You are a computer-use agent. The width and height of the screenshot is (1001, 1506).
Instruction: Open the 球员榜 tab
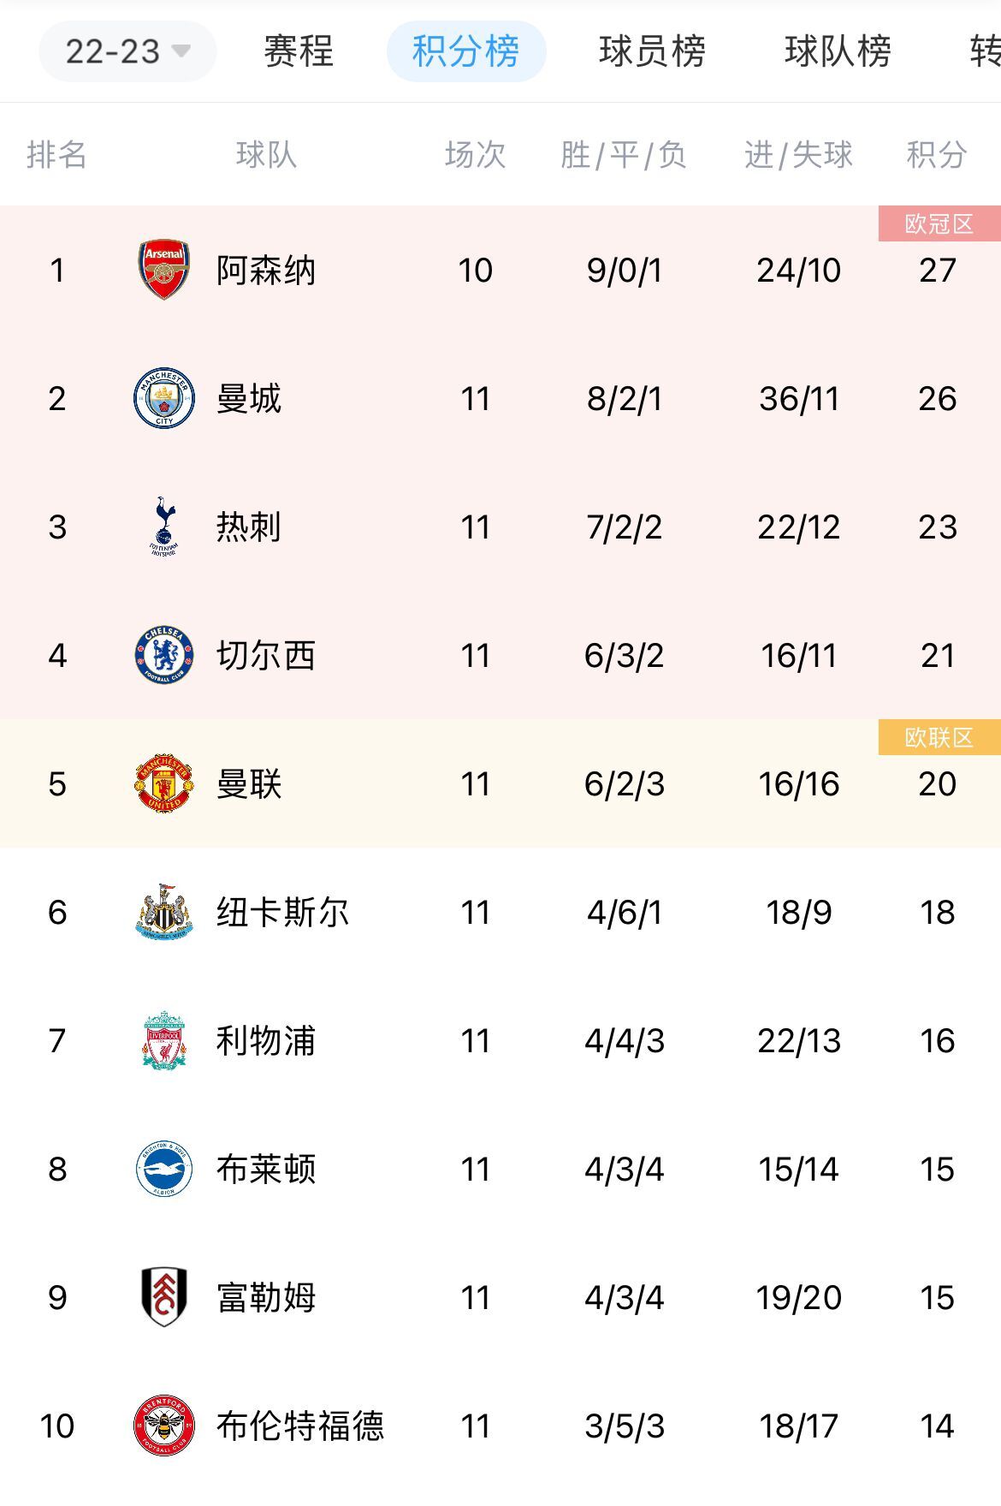[652, 51]
